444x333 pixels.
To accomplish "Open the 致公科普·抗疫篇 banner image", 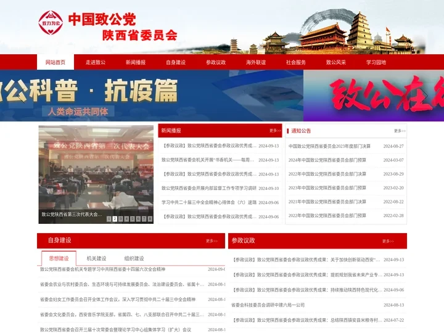I will click(x=152, y=96).
